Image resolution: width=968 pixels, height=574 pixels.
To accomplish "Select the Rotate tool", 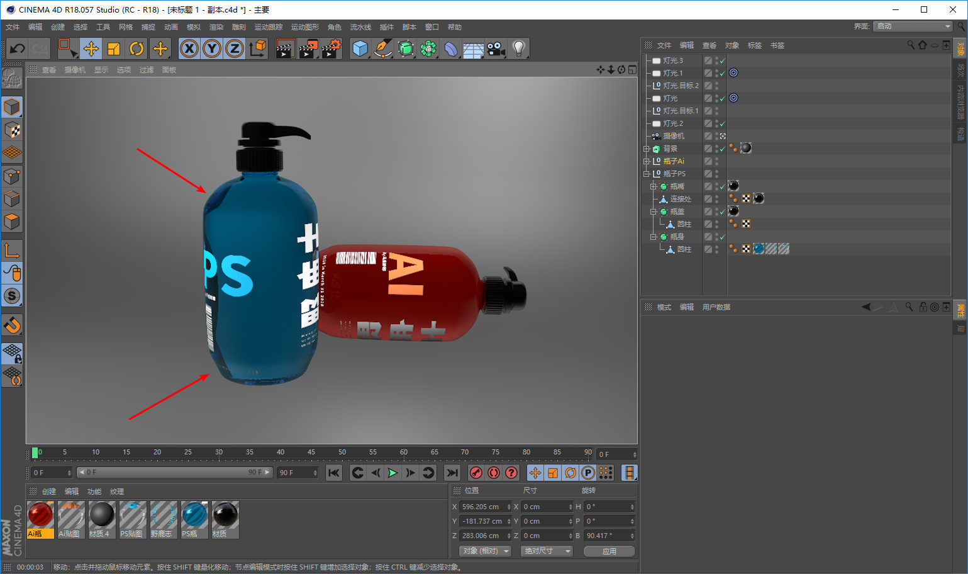I will point(136,48).
